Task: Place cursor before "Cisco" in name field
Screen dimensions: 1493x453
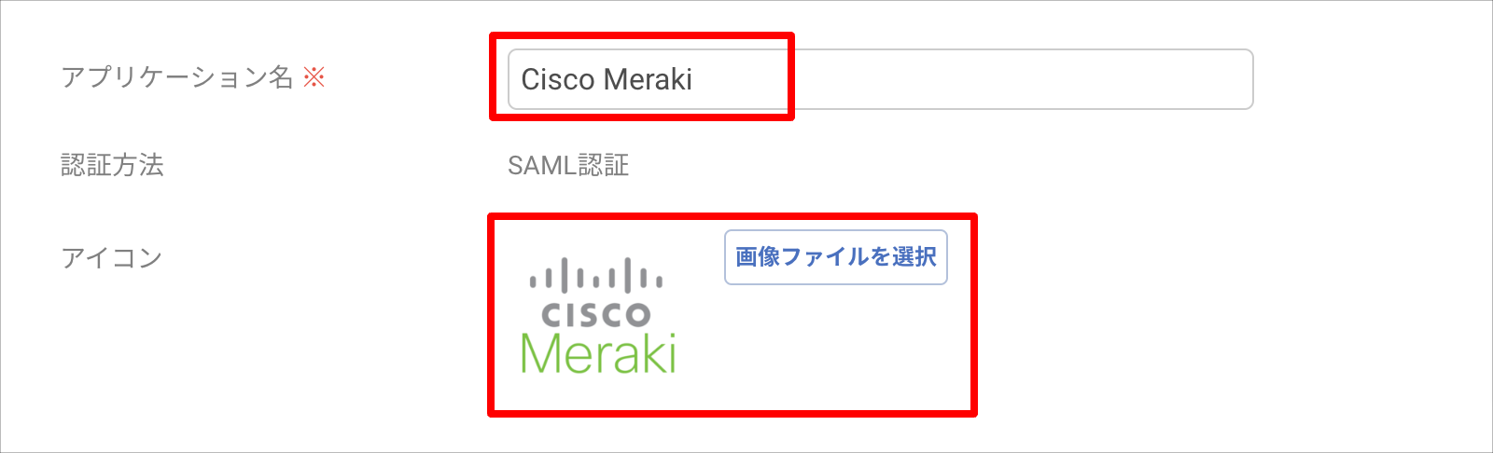Action: 520,79
